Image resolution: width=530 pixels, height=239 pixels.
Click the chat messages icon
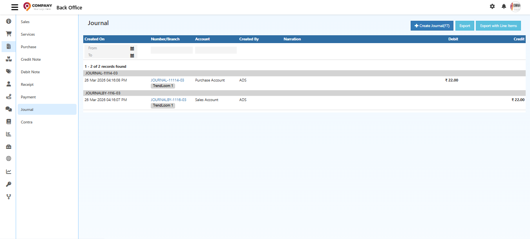click(8, 109)
